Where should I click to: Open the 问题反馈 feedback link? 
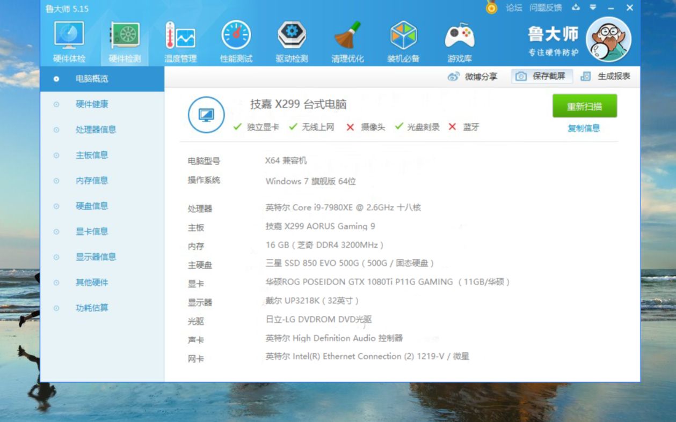pyautogui.click(x=546, y=8)
